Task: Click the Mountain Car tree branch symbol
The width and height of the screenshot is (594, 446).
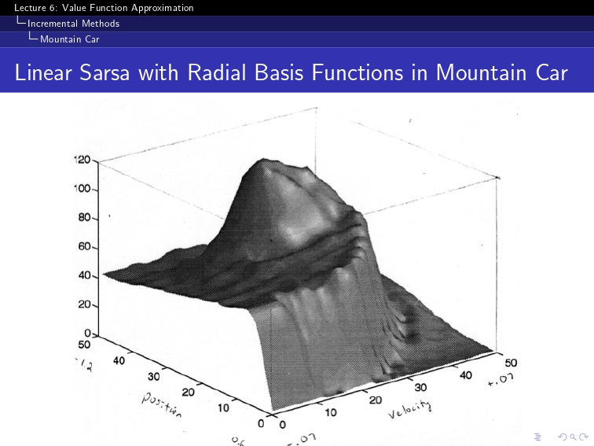Action: [34, 37]
